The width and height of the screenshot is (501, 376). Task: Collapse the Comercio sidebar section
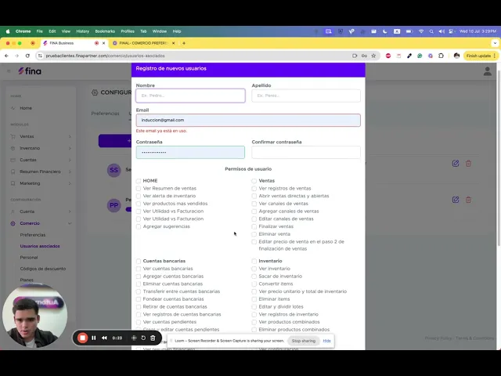pyautogui.click(x=40, y=223)
